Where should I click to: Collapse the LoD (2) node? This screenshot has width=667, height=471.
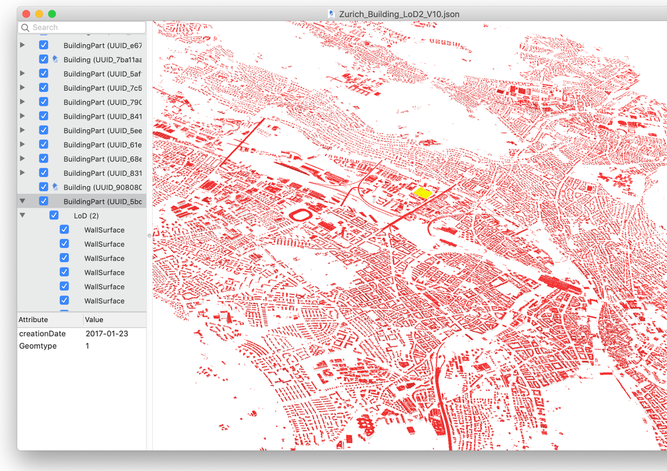point(22,216)
